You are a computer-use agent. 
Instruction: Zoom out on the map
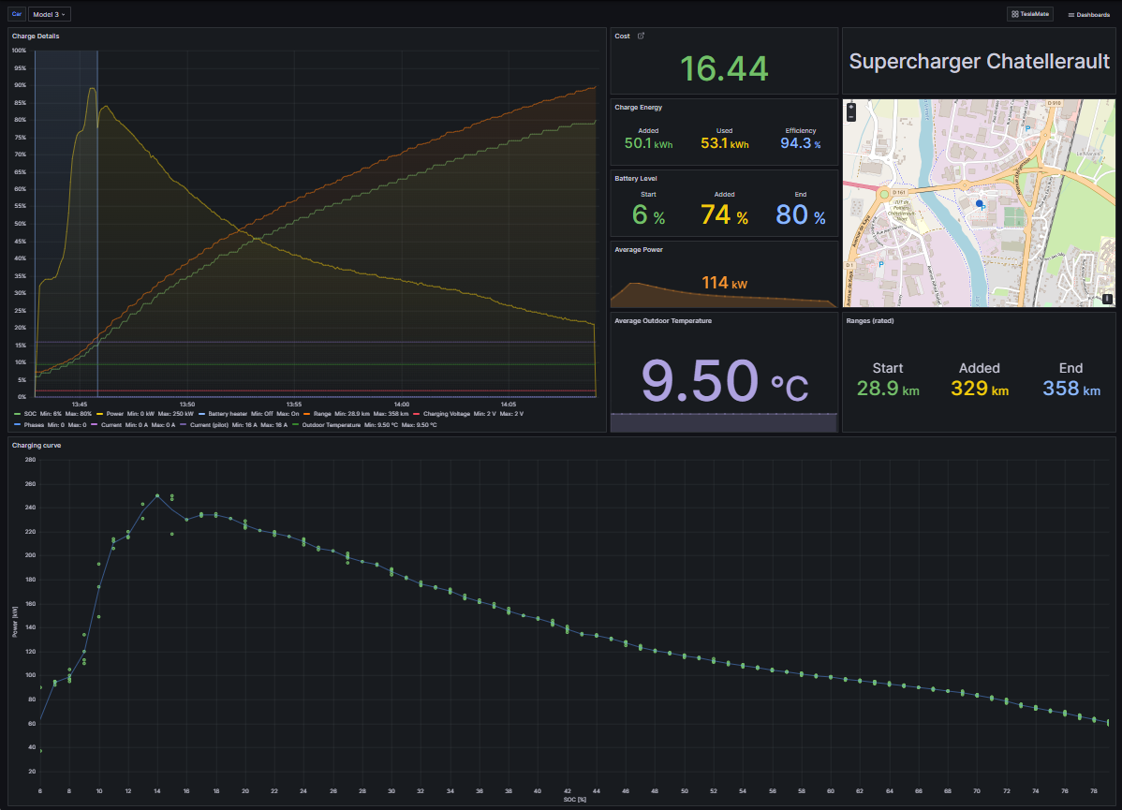(850, 117)
